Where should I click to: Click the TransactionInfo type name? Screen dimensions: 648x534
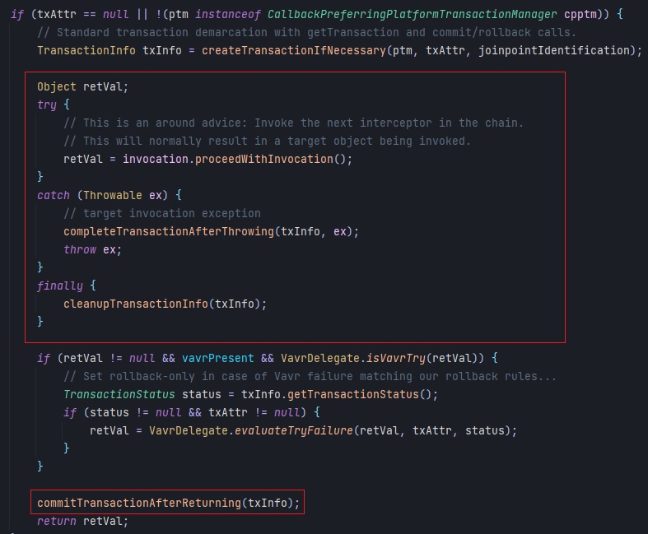pyautogui.click(x=86, y=50)
